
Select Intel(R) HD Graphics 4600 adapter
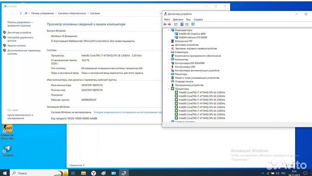(x=191, y=33)
